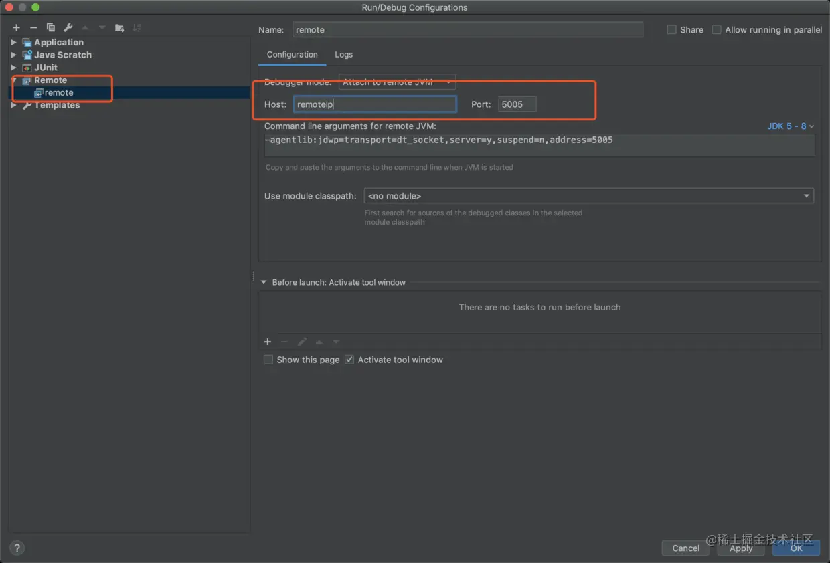Click the Apply button
Screen dimensions: 830x563
[x=741, y=548]
